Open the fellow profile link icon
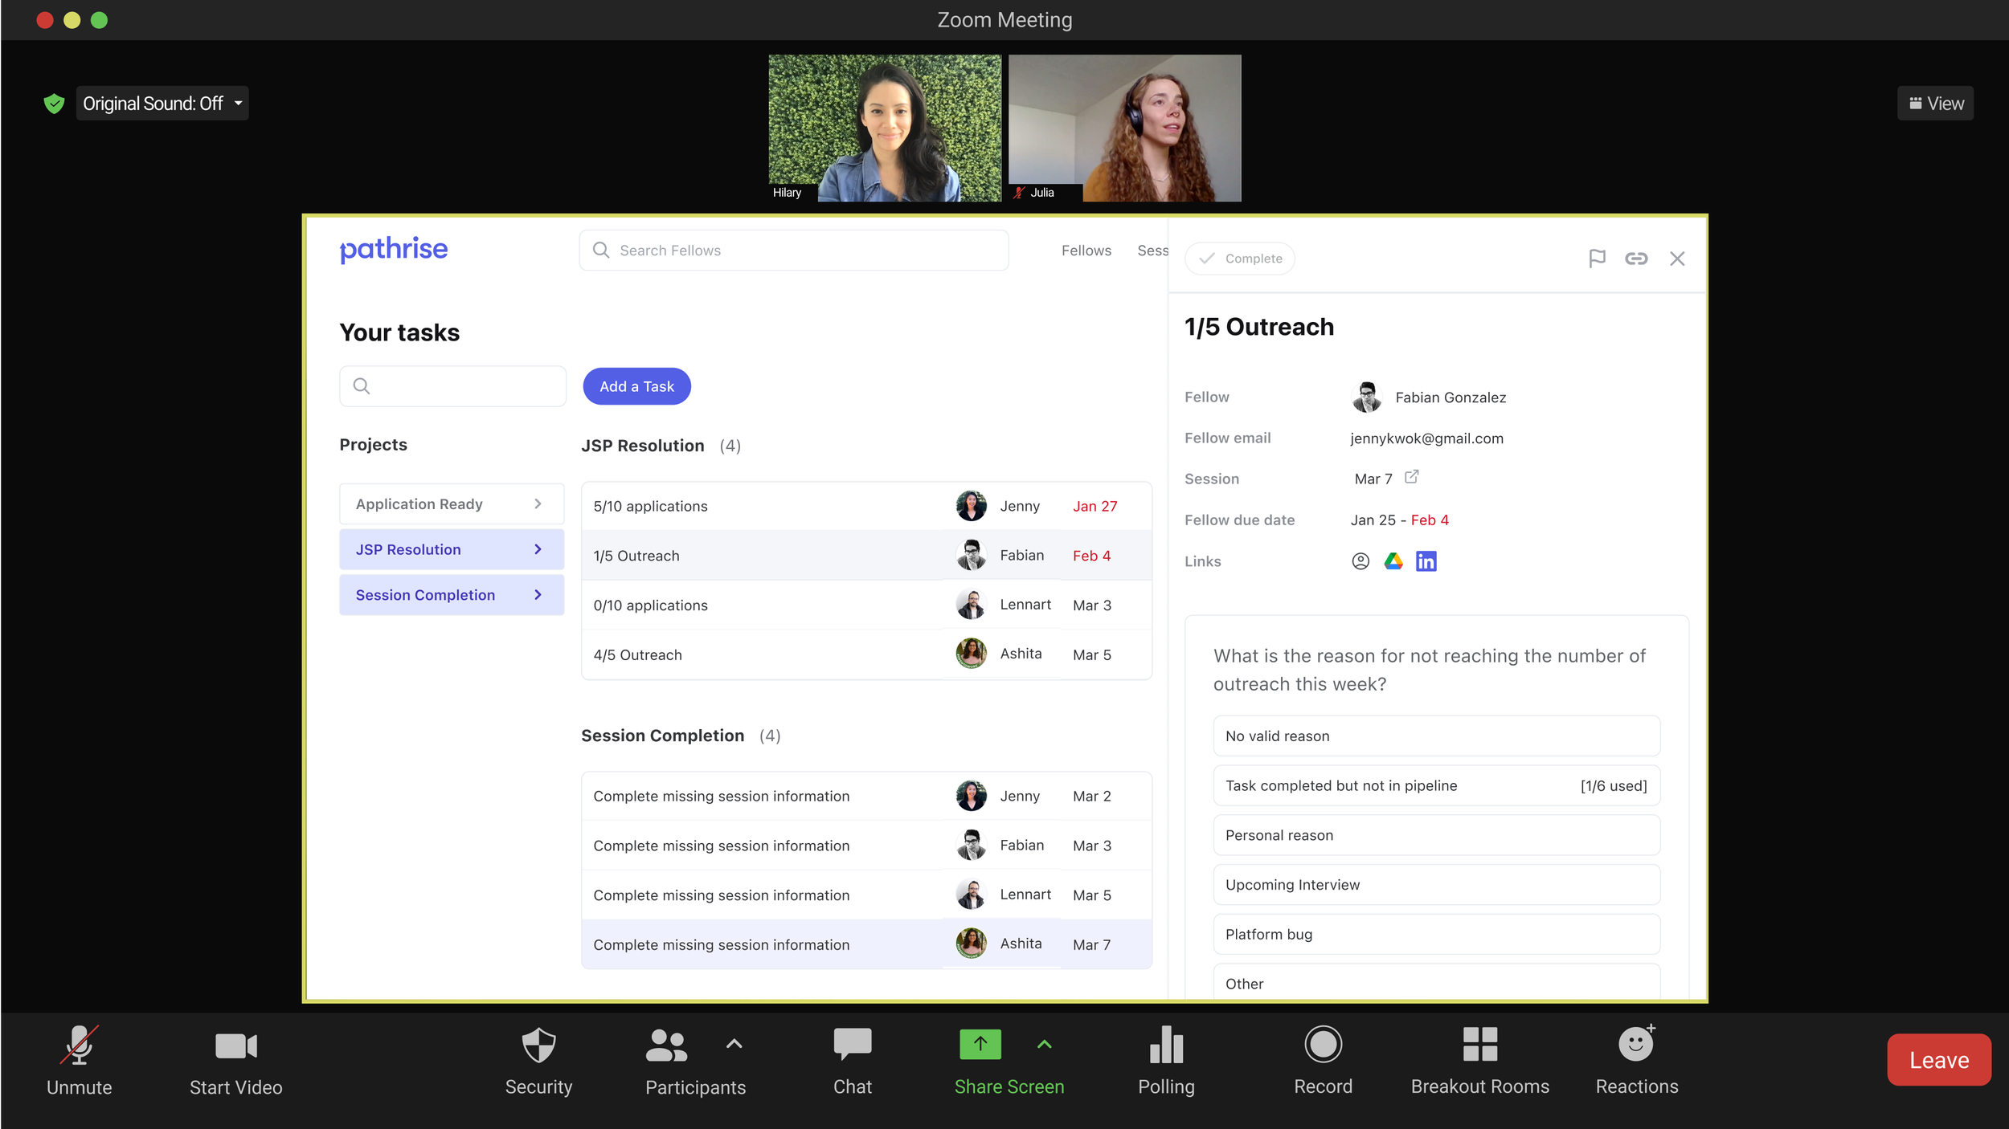2009x1129 pixels. [1360, 561]
